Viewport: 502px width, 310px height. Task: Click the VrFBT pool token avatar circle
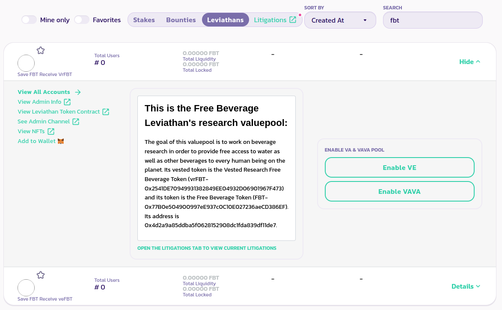26,63
